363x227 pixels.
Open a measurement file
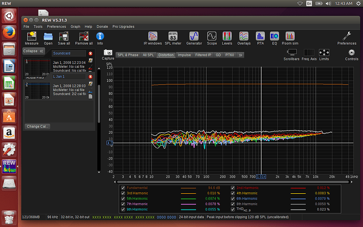48,38
